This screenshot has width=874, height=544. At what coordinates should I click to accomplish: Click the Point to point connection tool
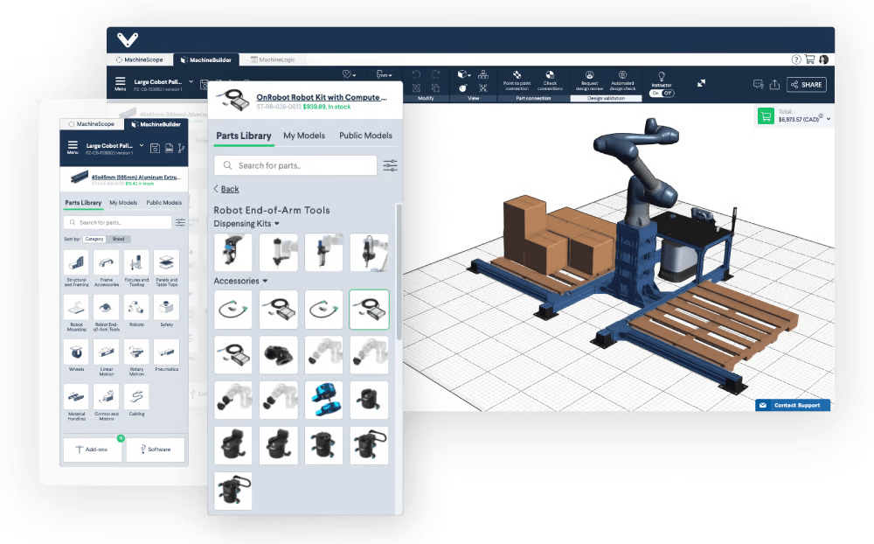pyautogui.click(x=517, y=80)
